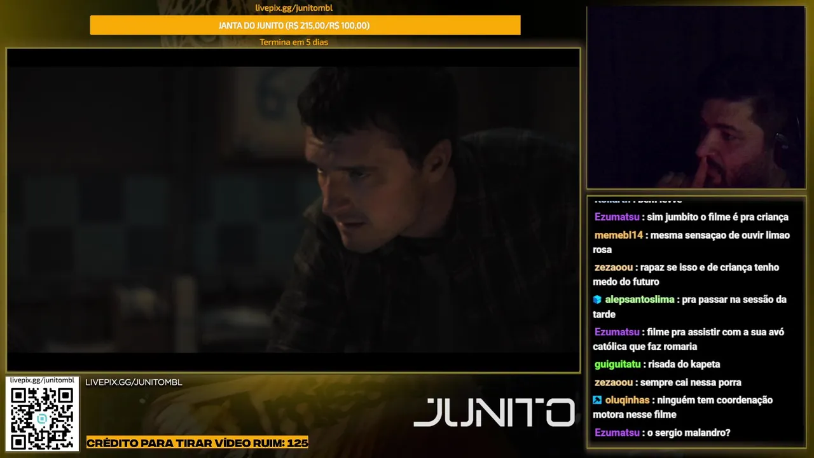814x458 pixels.
Task: Open the livepix.gg/junitombl link at top
Action: point(294,8)
